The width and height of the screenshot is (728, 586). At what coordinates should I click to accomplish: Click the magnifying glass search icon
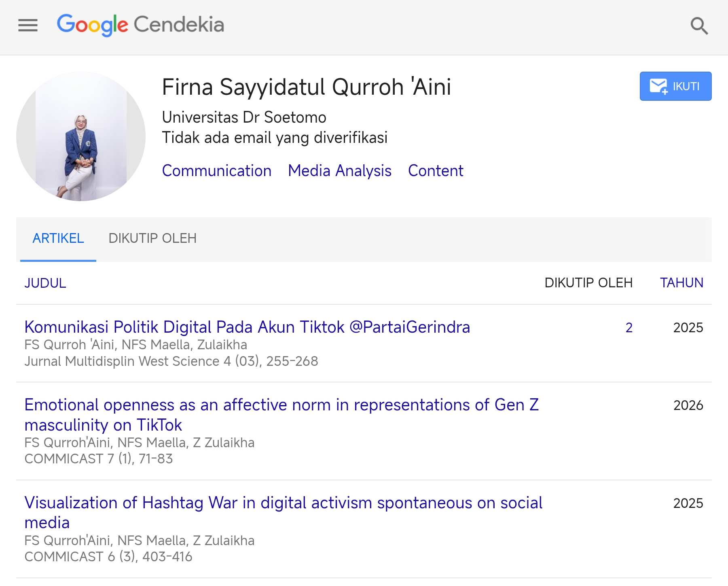pos(699,26)
